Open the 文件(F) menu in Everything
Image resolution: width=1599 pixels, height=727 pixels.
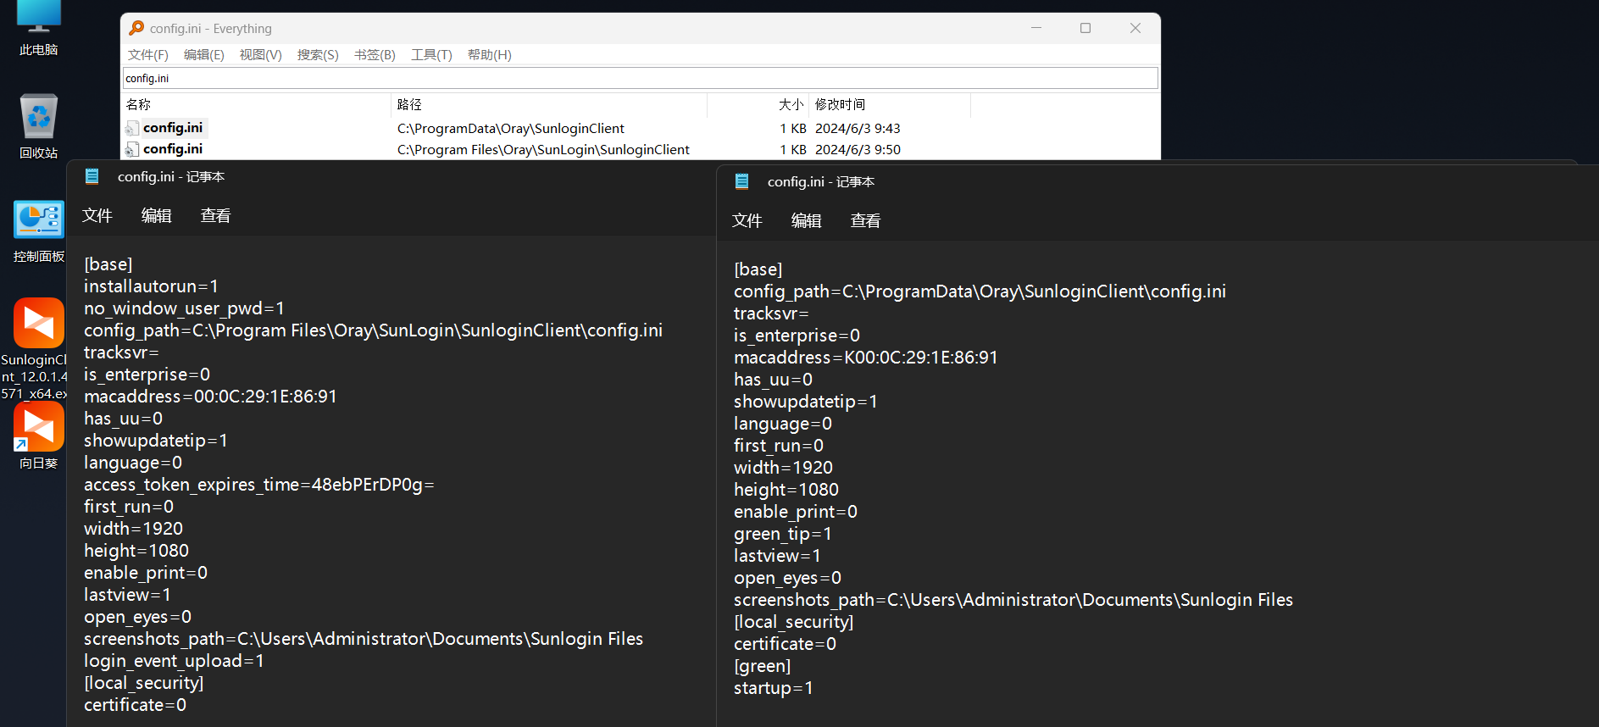[x=148, y=55]
